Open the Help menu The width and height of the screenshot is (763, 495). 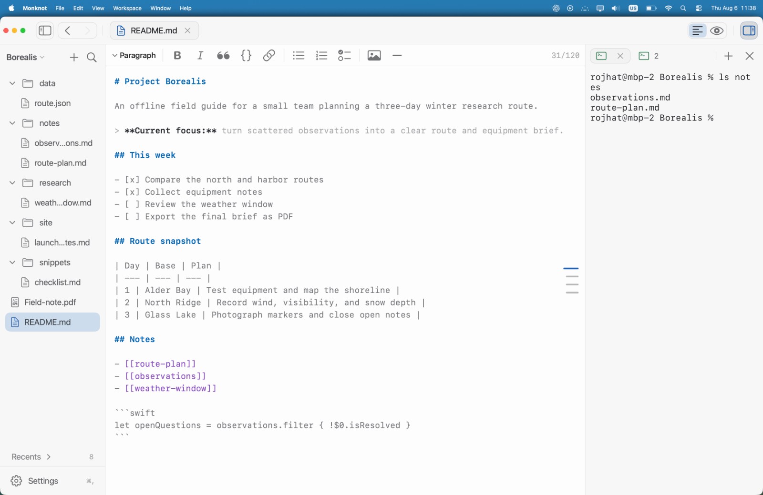(186, 8)
